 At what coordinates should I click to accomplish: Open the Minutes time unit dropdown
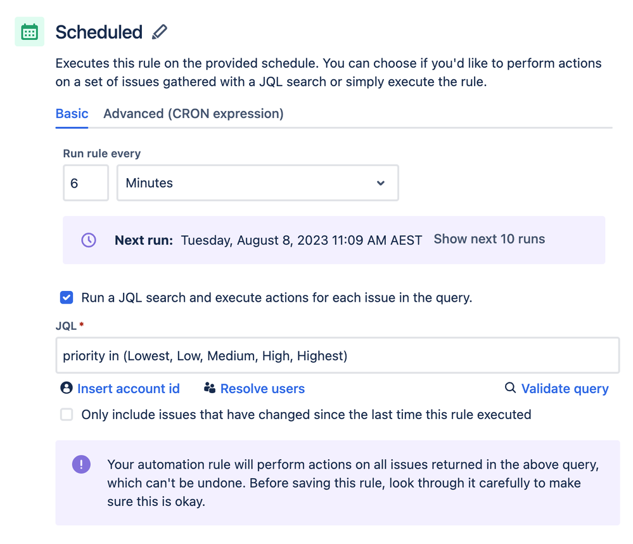click(257, 183)
